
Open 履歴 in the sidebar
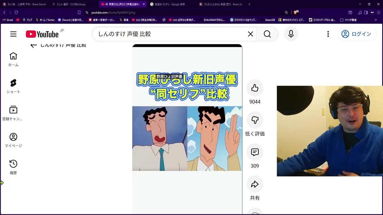pyautogui.click(x=13, y=167)
